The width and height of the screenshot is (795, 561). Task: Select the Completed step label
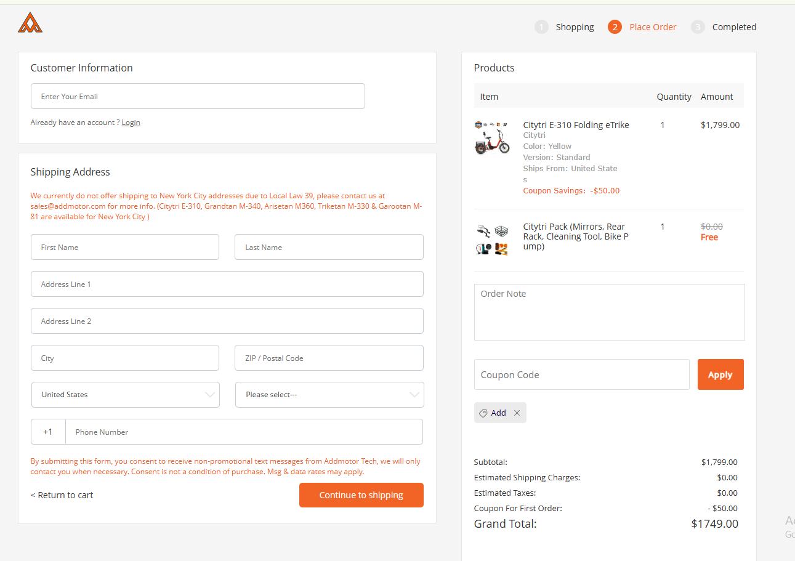coord(734,27)
